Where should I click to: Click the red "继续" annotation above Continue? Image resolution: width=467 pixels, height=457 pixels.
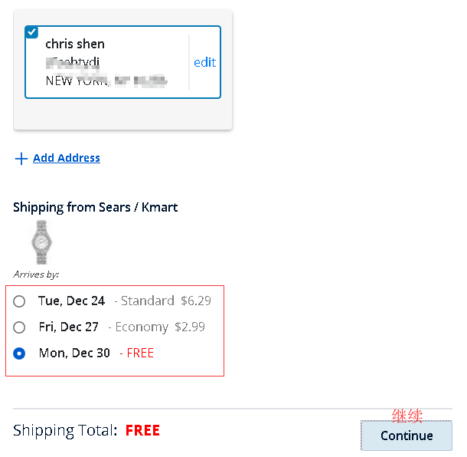pyautogui.click(x=407, y=416)
